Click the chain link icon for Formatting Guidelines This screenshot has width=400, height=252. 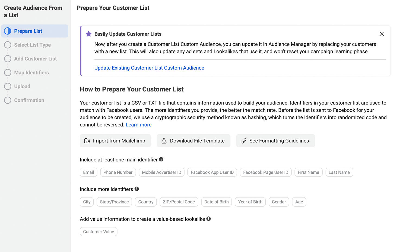pos(243,141)
